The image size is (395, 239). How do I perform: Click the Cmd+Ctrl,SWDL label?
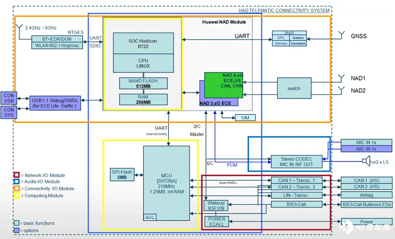(x=157, y=134)
